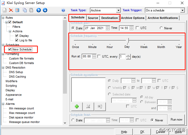This screenshot has width=188, height=135.
Task: Click the Run now button
Action: point(176,120)
